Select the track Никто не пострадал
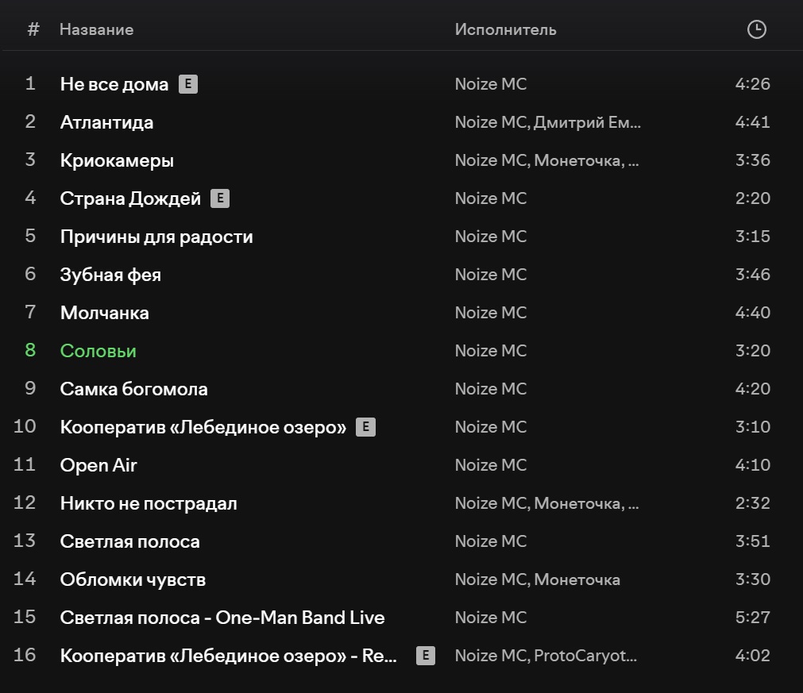 coord(149,503)
